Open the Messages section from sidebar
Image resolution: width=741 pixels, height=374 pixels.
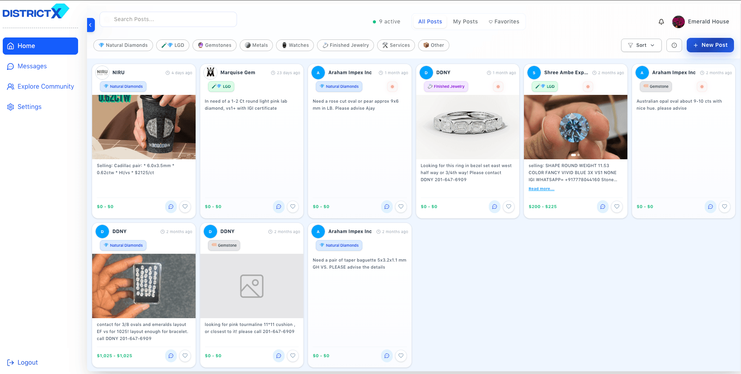(32, 66)
